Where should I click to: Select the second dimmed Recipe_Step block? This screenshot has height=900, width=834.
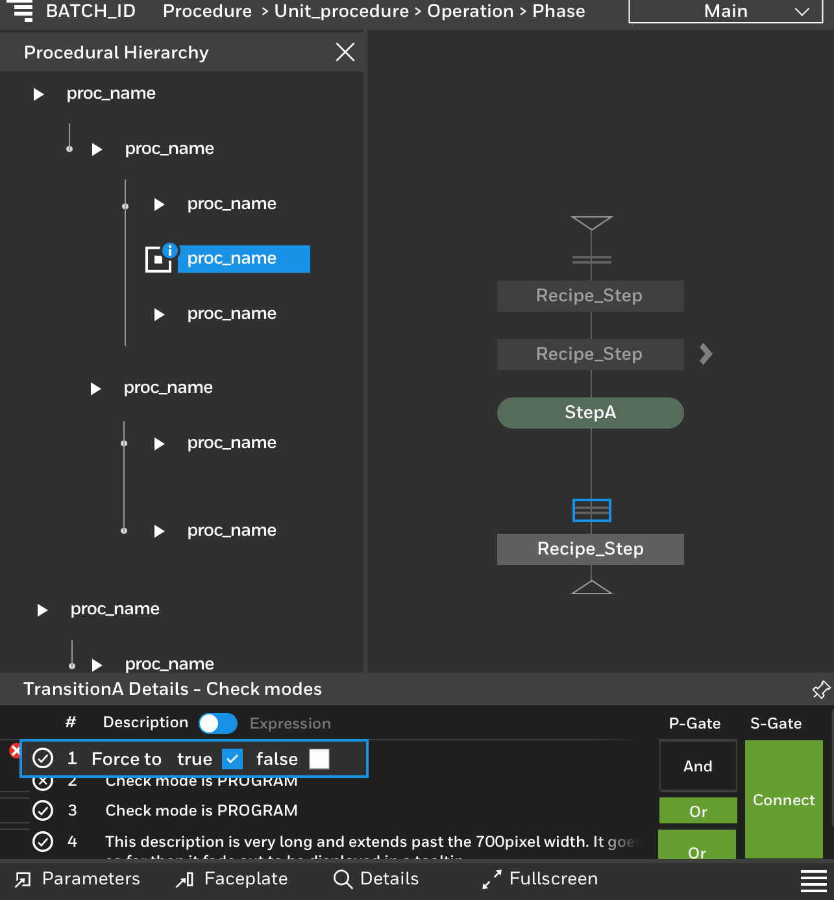(x=590, y=355)
